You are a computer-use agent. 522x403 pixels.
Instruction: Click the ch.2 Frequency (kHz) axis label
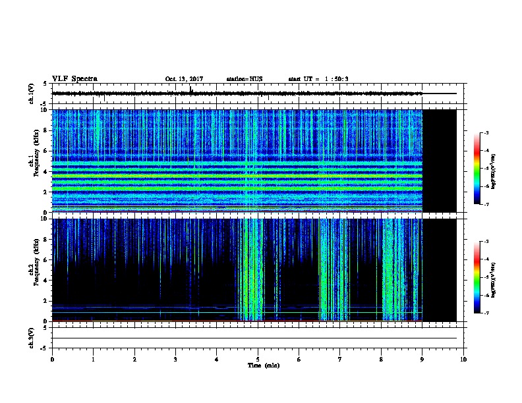(x=34, y=262)
